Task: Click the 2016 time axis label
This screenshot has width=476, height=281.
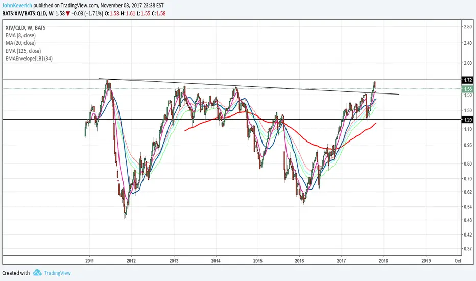Action: pyautogui.click(x=299, y=261)
